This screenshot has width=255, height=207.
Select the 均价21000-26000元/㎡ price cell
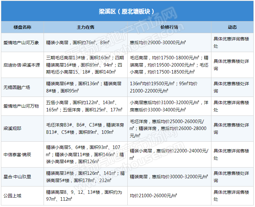153,196
